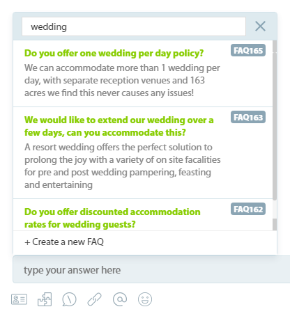
Task: Click the contact card icon
Action: (x=19, y=299)
